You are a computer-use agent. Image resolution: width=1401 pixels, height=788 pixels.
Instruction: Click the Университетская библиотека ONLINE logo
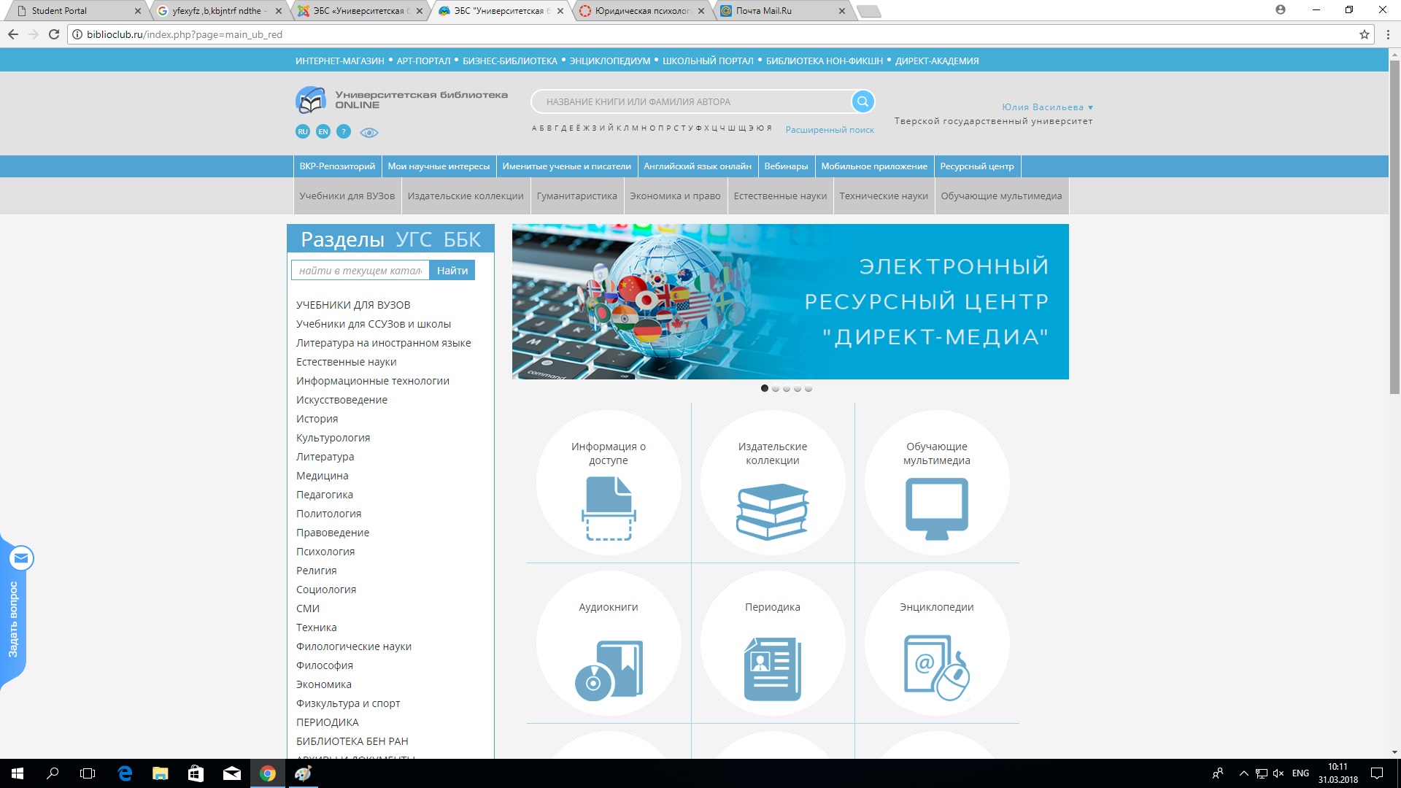point(401,100)
